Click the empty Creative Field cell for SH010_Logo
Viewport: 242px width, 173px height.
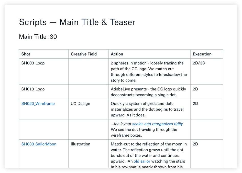click(88, 92)
